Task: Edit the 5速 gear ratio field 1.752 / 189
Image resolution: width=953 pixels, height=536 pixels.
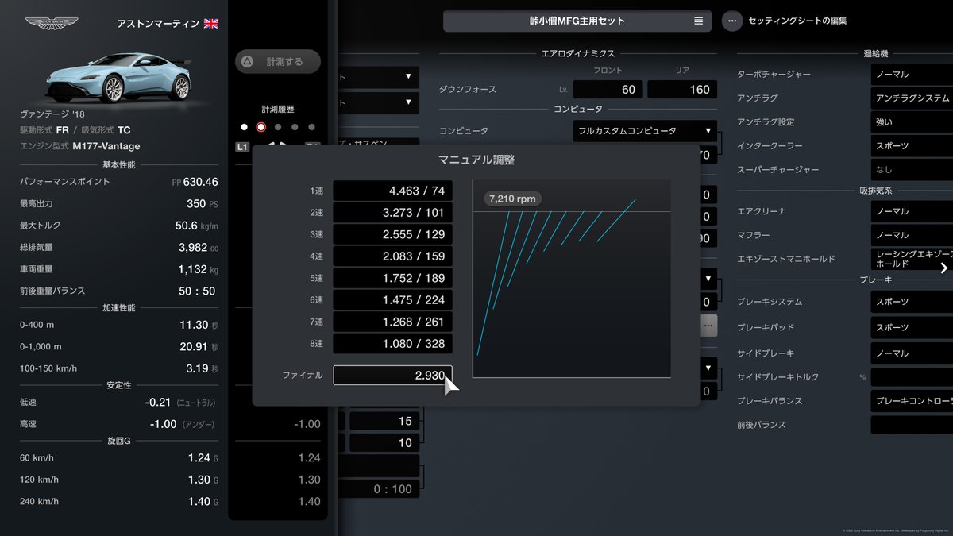Action: coord(393,278)
